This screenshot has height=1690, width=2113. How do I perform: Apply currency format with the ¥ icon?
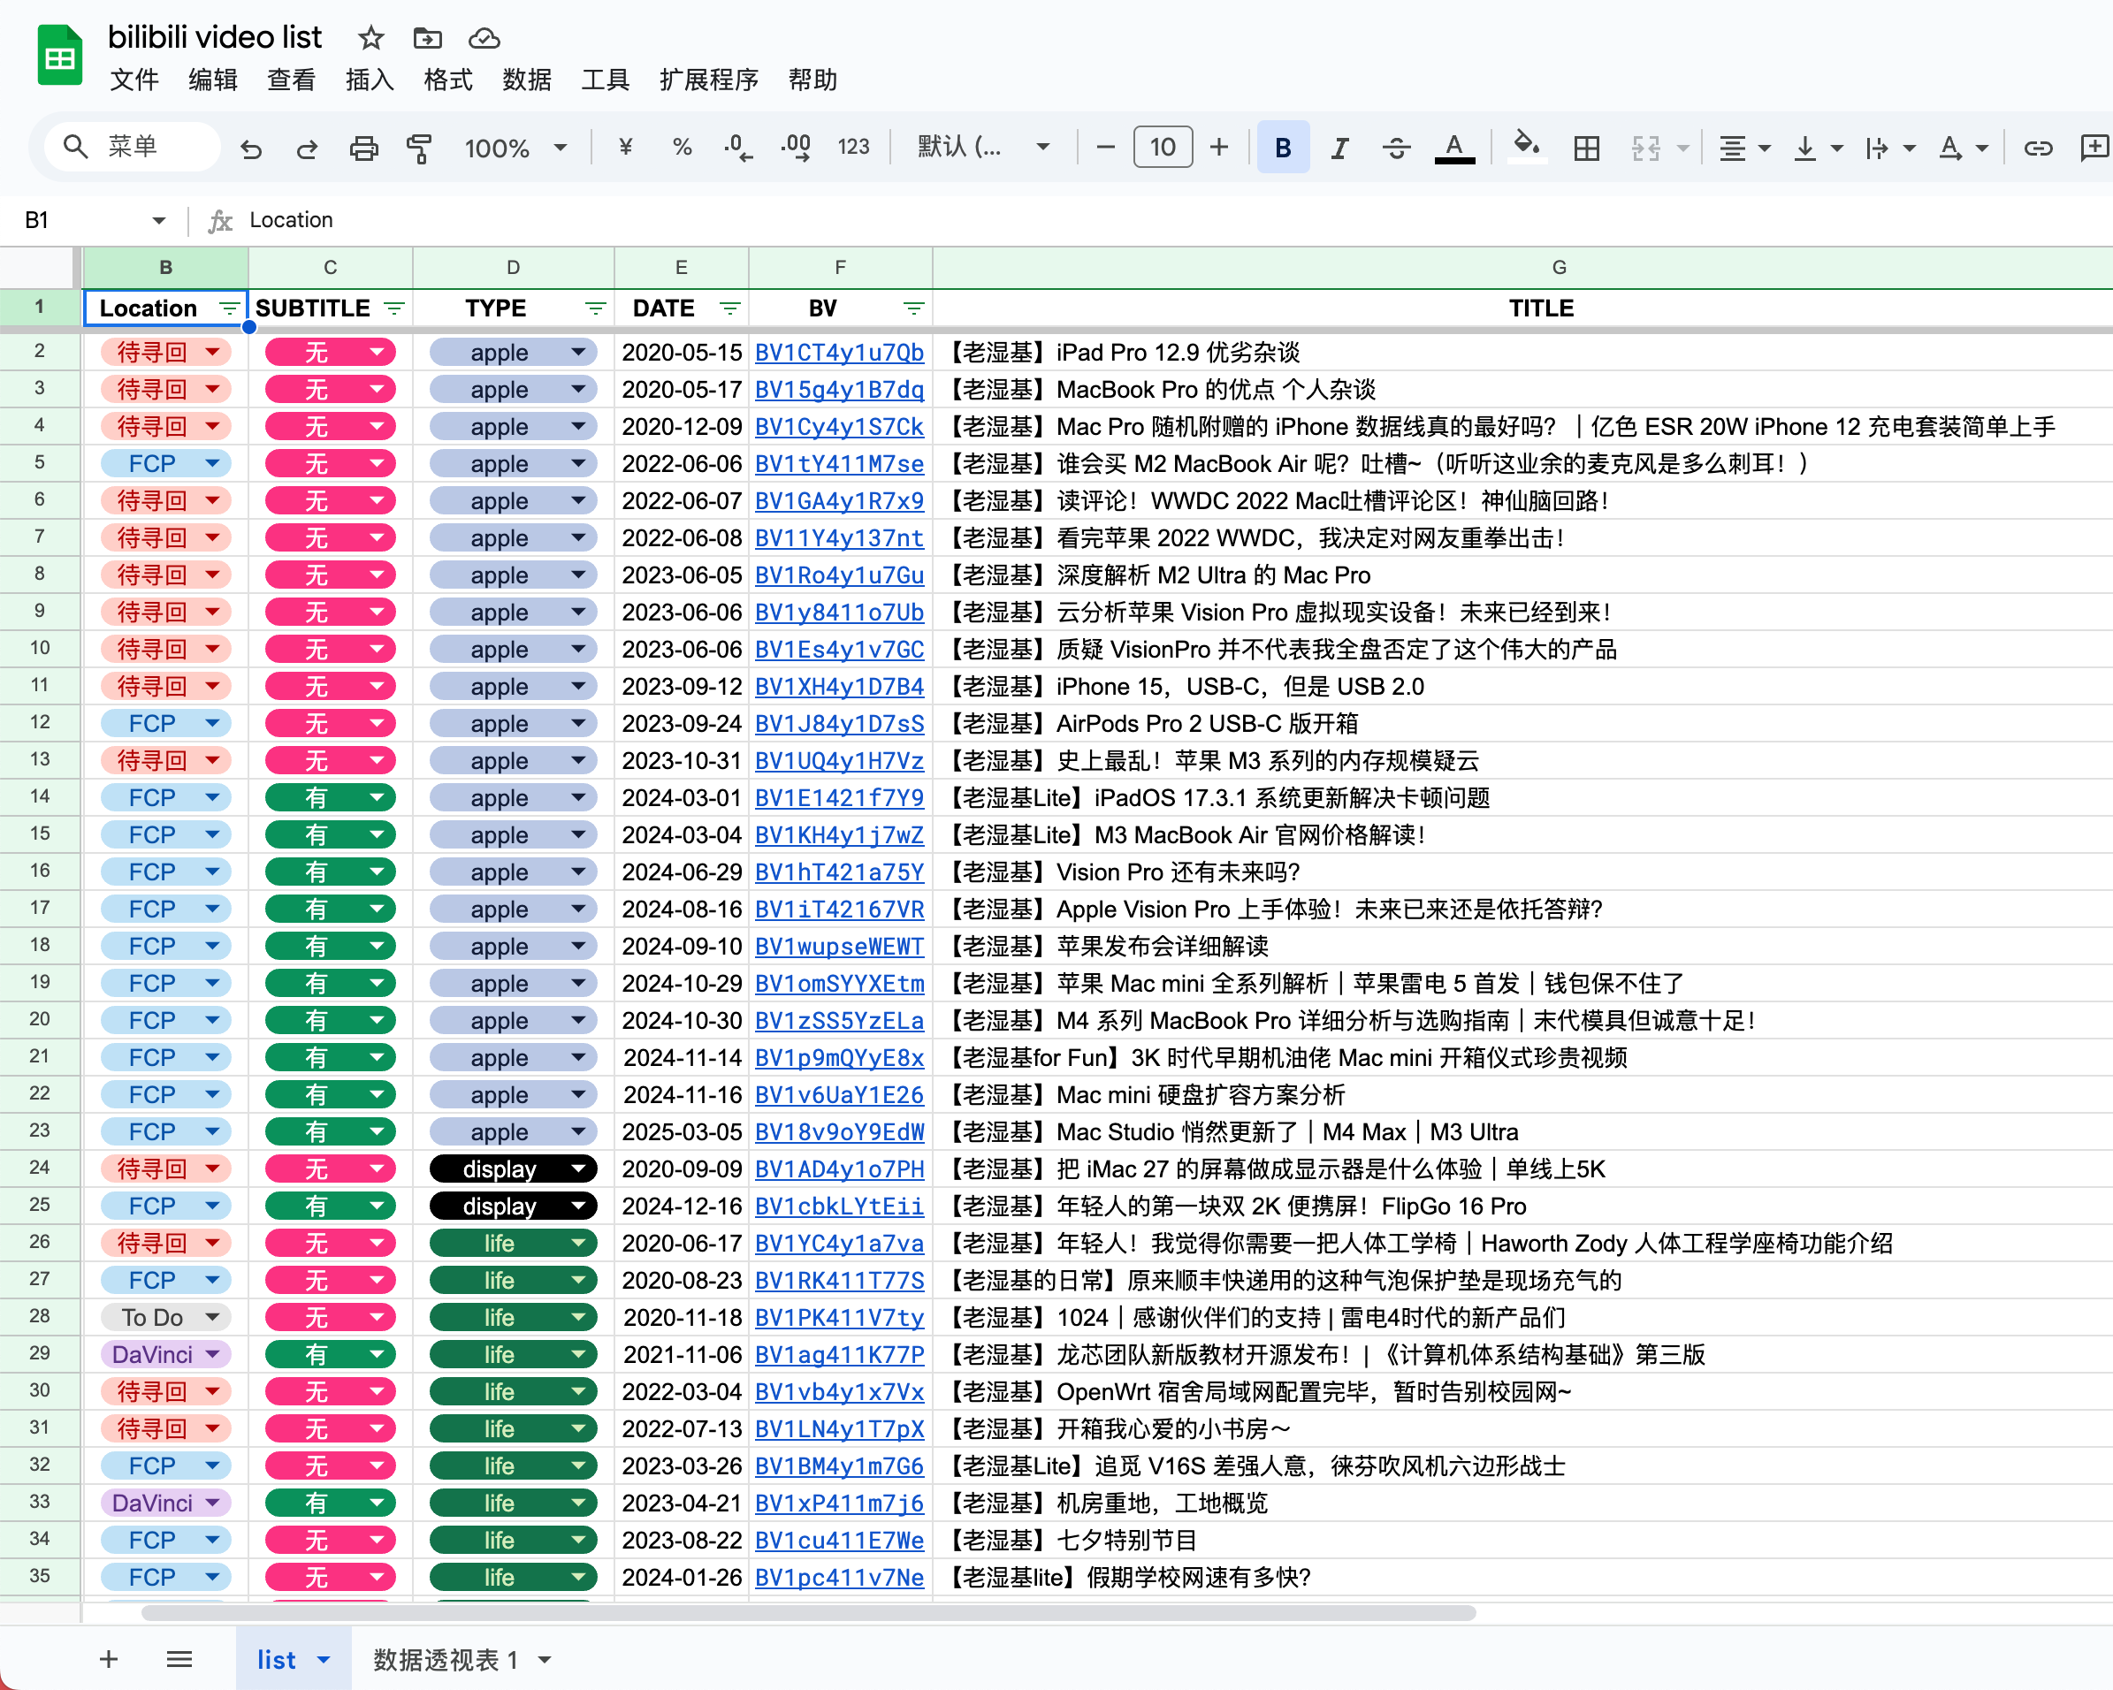(x=623, y=147)
